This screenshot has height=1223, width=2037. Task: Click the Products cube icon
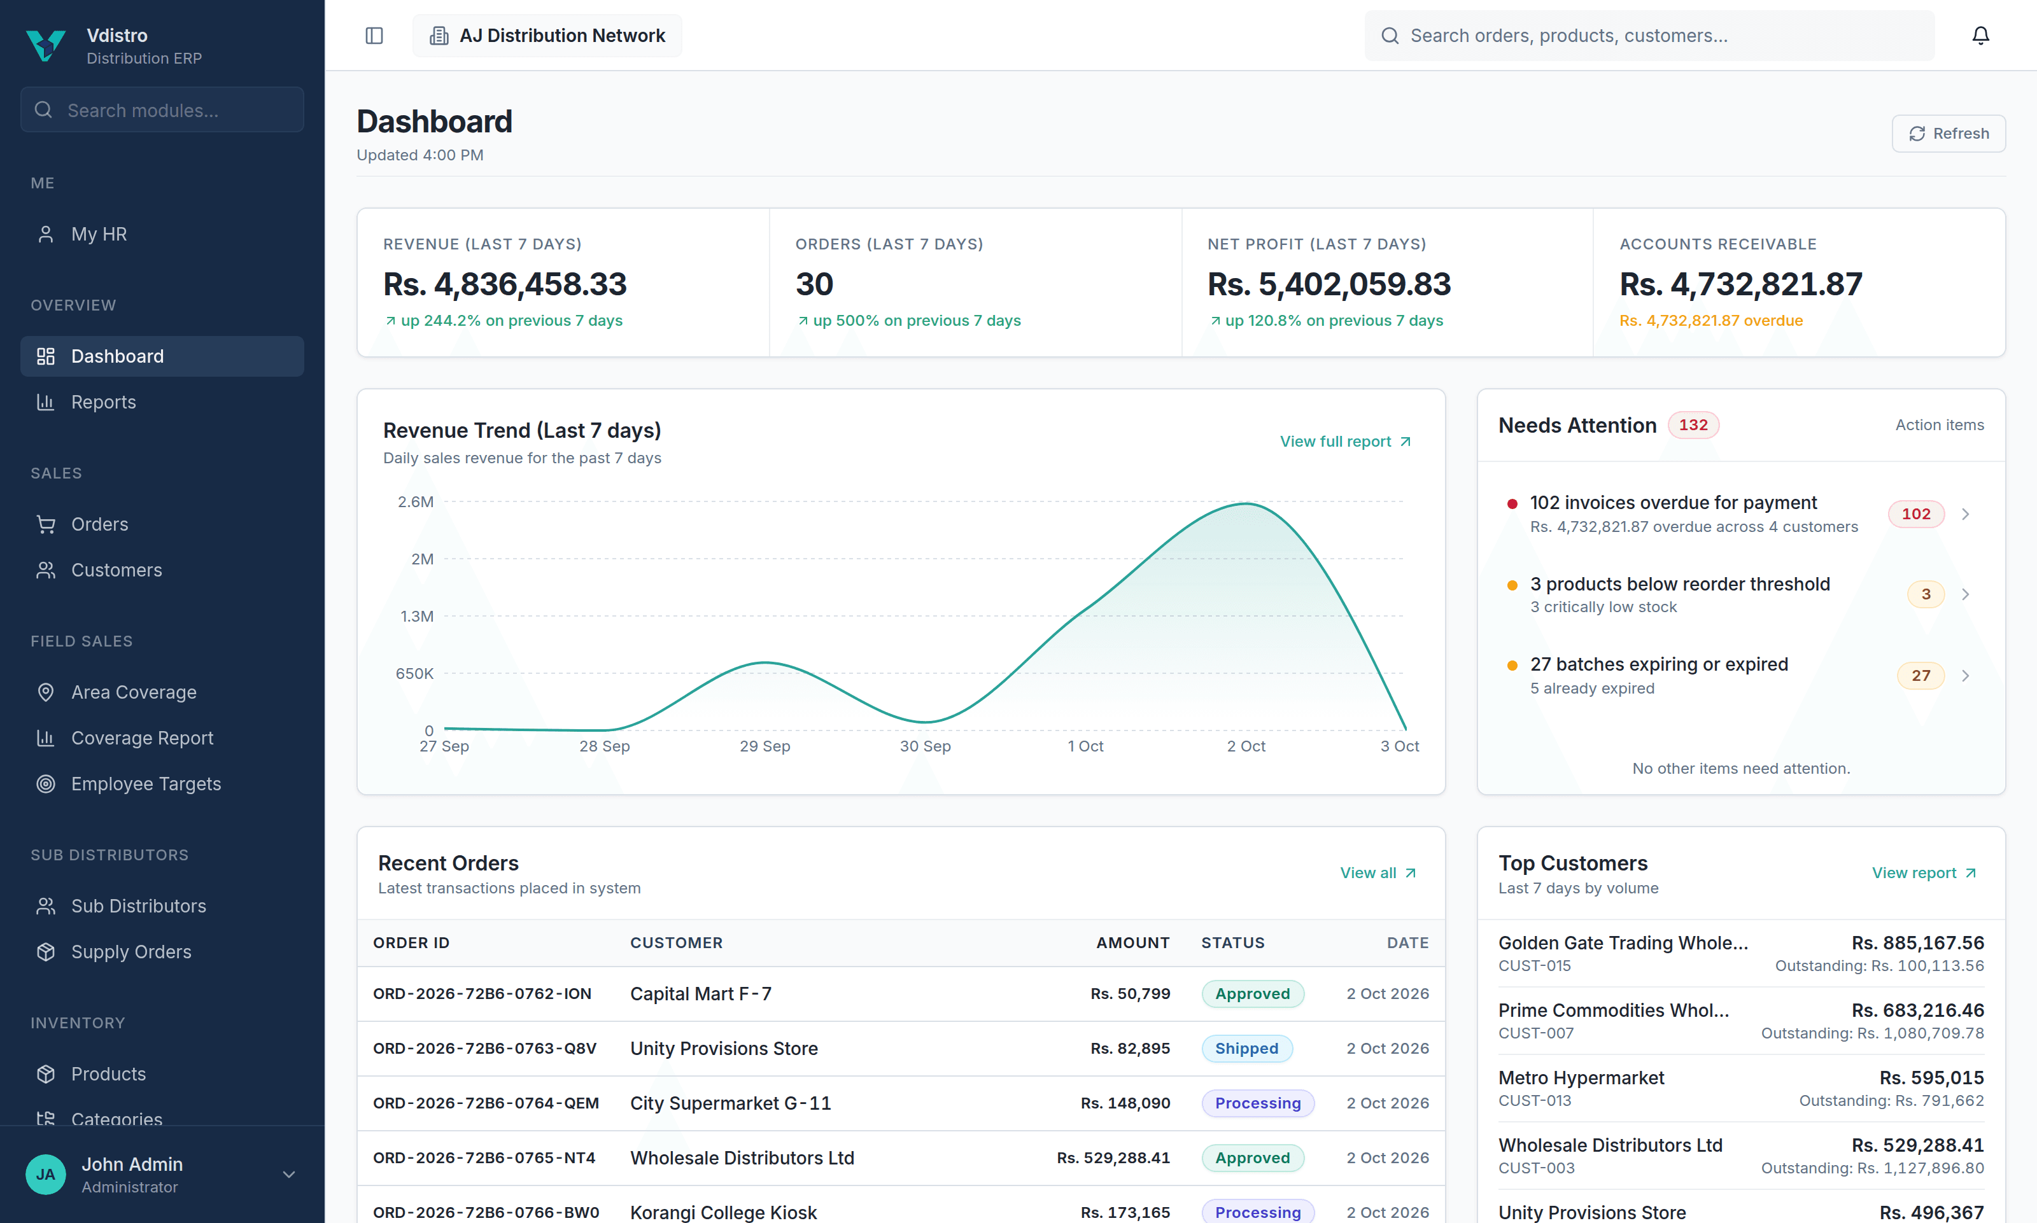point(46,1074)
